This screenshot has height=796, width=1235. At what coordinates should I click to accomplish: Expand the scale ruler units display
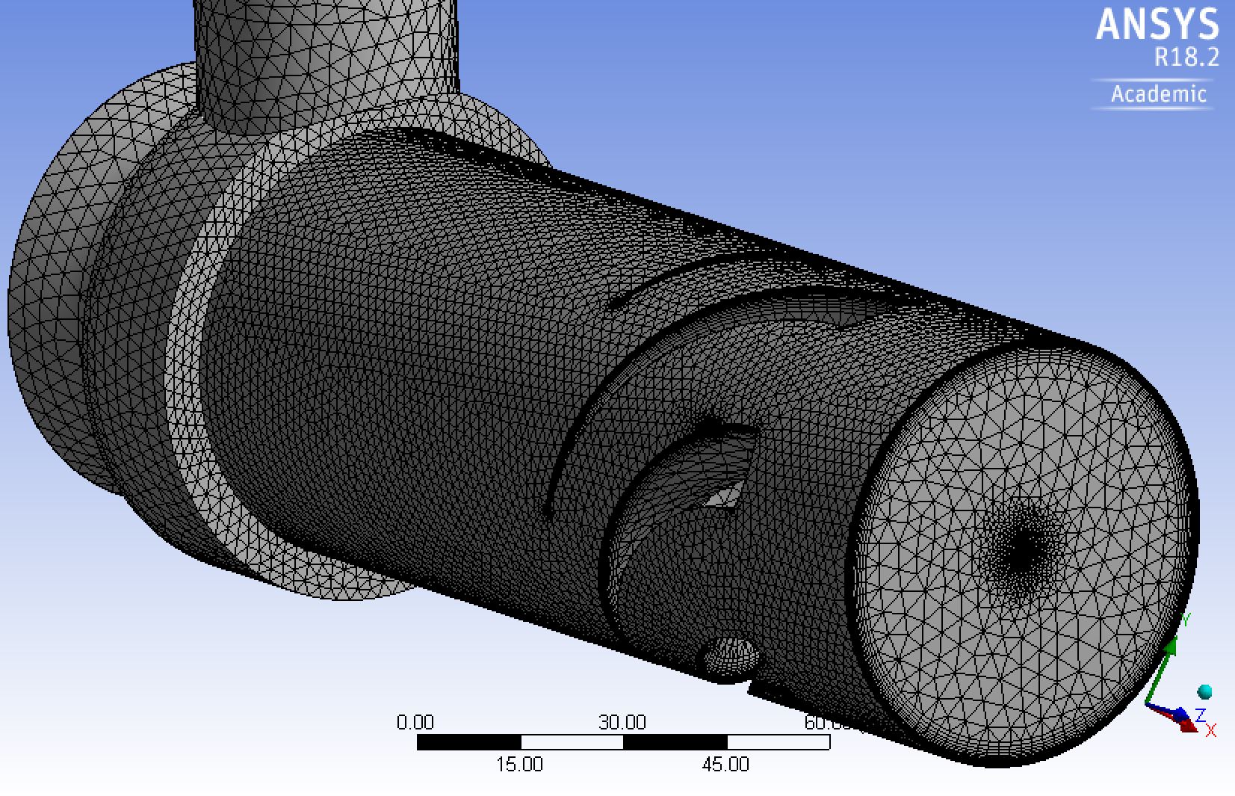click(x=625, y=744)
